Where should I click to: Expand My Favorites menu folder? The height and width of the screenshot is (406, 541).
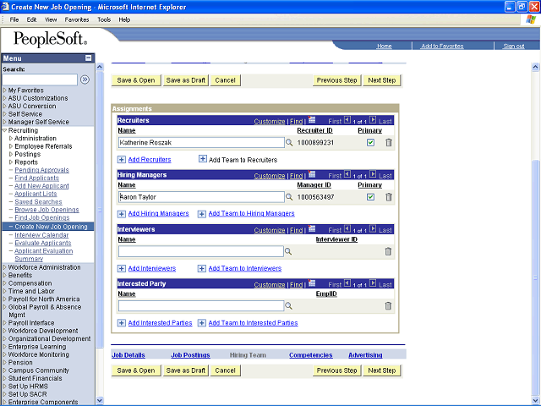[5, 91]
